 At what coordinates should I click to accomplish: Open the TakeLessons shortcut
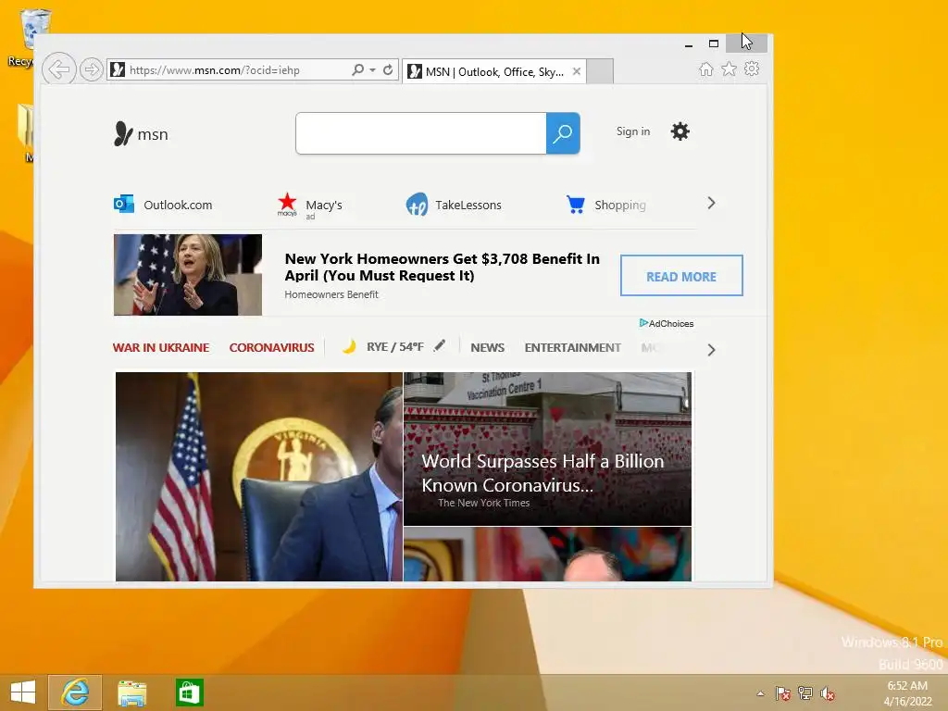(468, 205)
